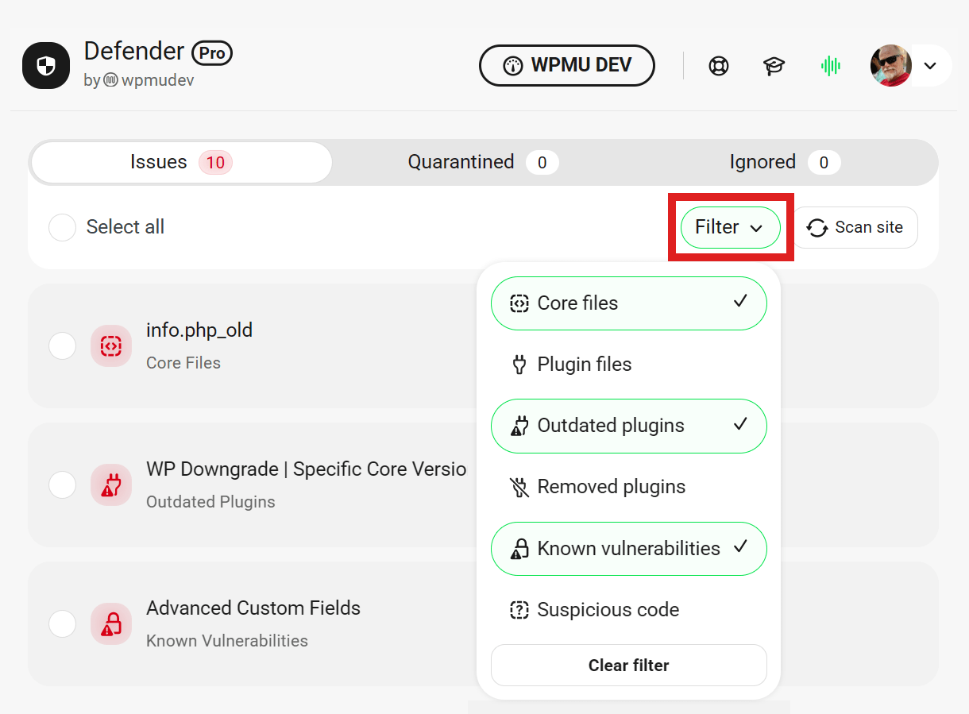Open the support lifebuoy icon

[x=719, y=65]
